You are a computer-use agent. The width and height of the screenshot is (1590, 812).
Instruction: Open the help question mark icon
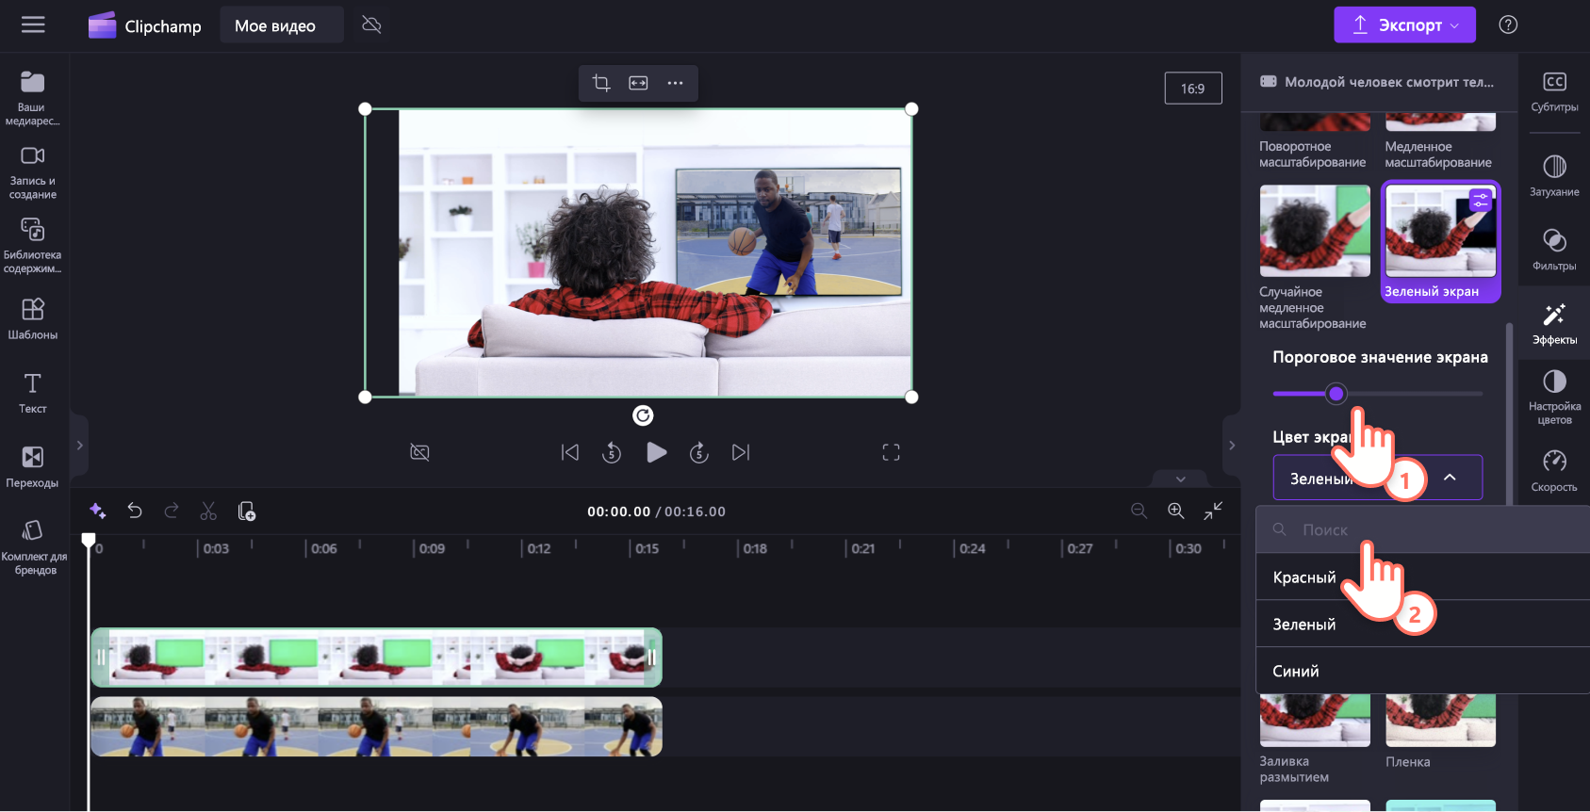[1508, 25]
